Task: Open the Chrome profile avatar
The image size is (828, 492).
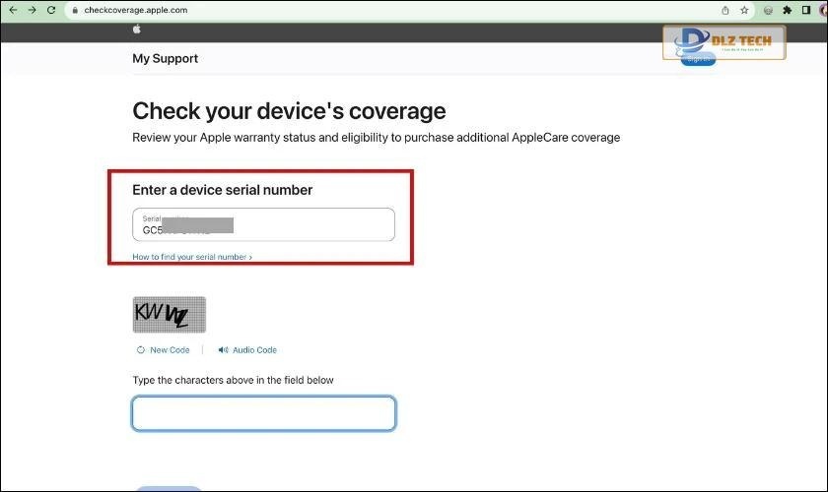Action: pyautogui.click(x=823, y=10)
